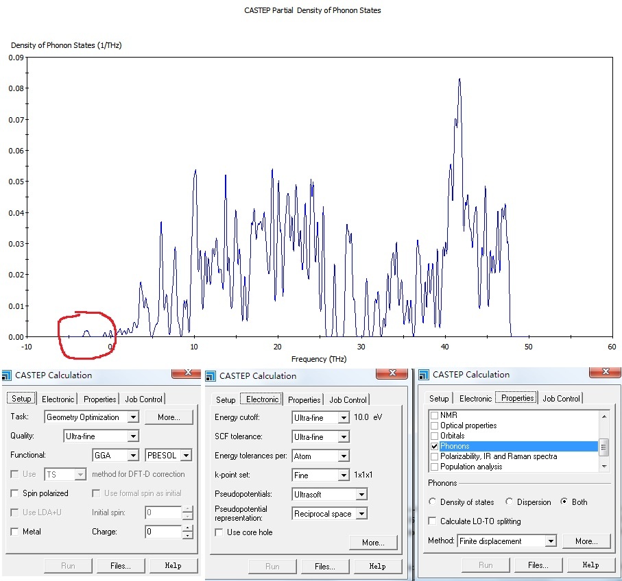This screenshot has width=622, height=581.
Task: Click scroll-down arrow in the properties list
Action: coord(604,467)
